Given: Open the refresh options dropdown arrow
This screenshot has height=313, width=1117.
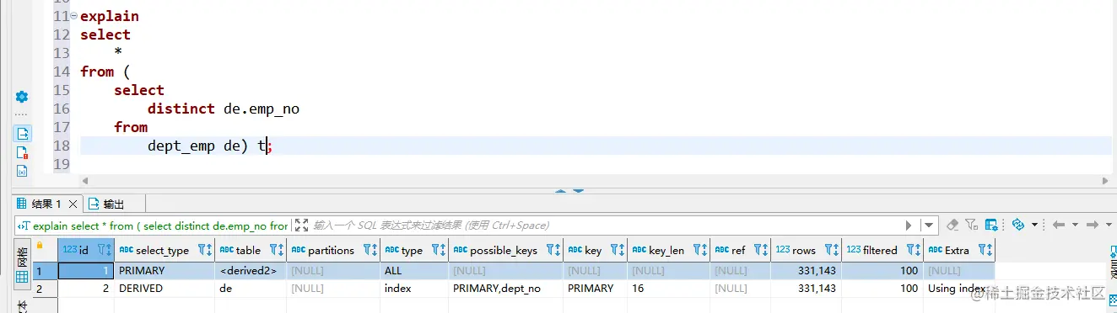Looking at the screenshot, I should point(1034,225).
